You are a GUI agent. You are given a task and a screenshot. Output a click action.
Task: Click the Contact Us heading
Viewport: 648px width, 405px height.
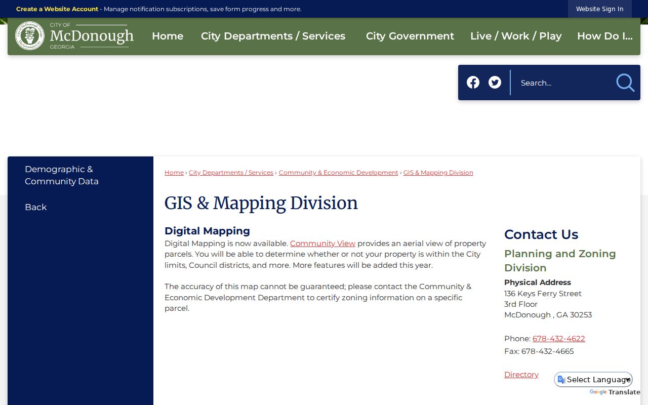click(541, 234)
